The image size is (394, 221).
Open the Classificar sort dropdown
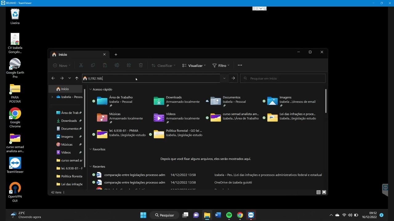point(163,65)
